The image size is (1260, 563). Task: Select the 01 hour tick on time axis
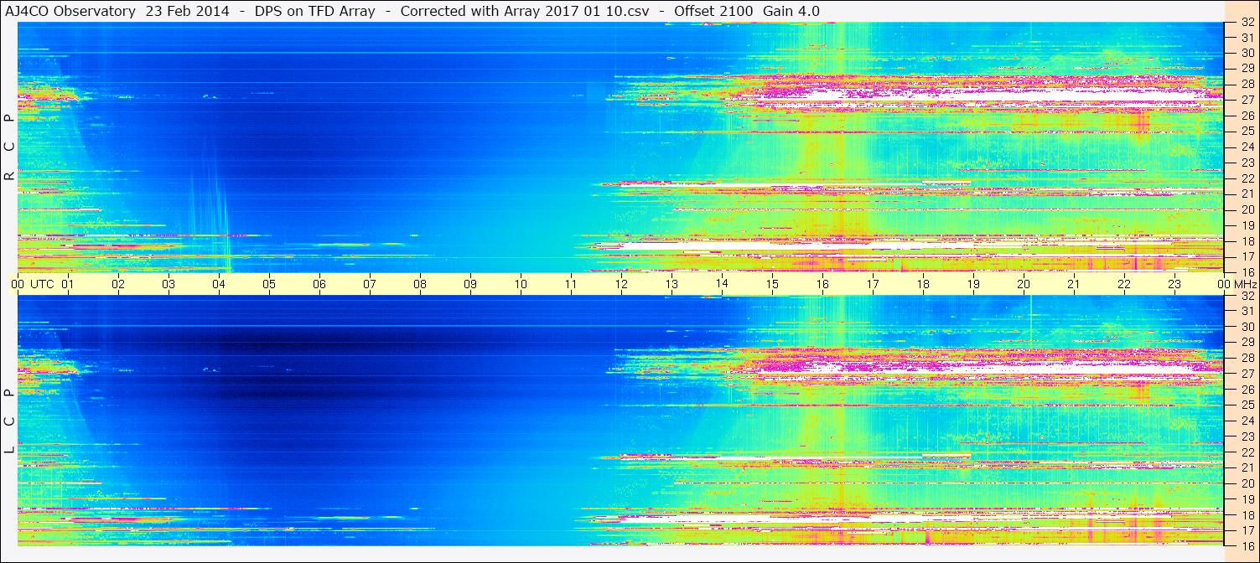(x=68, y=284)
